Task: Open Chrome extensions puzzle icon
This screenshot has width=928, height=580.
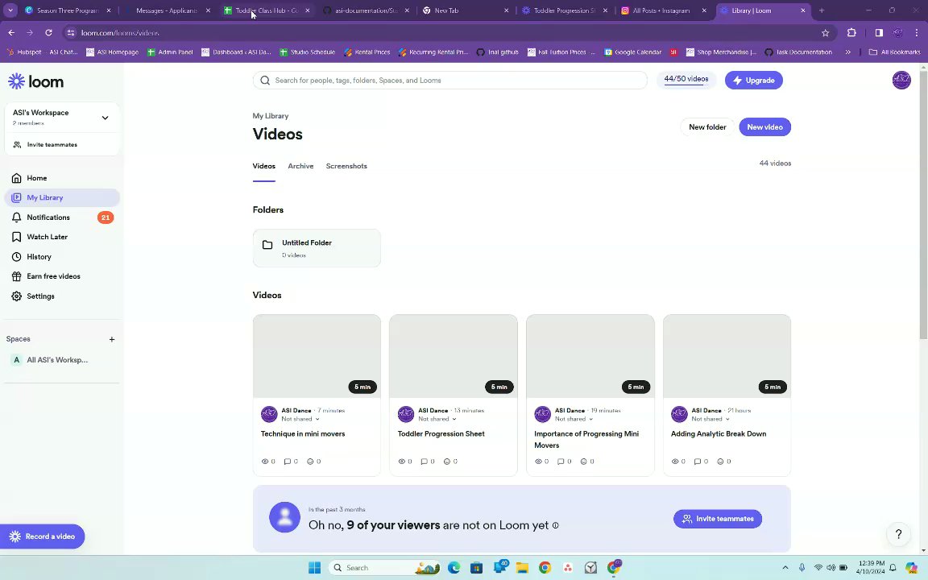Action: coord(851,32)
